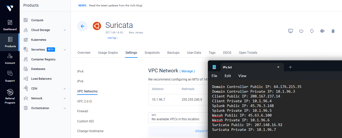Open the View menu in Notepad
This screenshot has width=342, height=138.
click(242, 76)
